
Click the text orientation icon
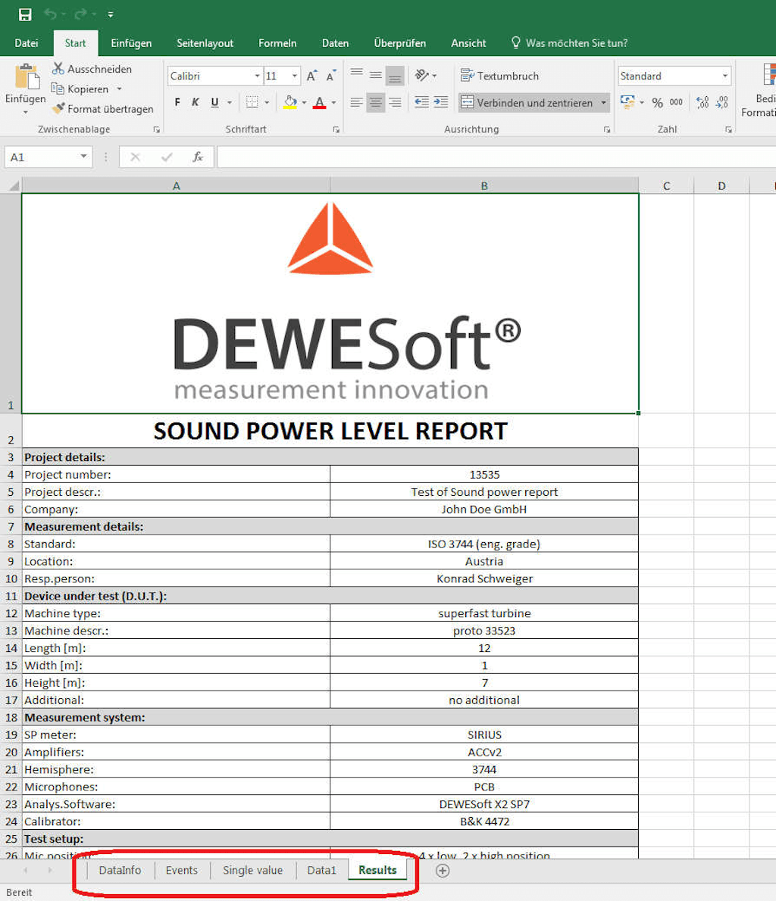(x=422, y=75)
